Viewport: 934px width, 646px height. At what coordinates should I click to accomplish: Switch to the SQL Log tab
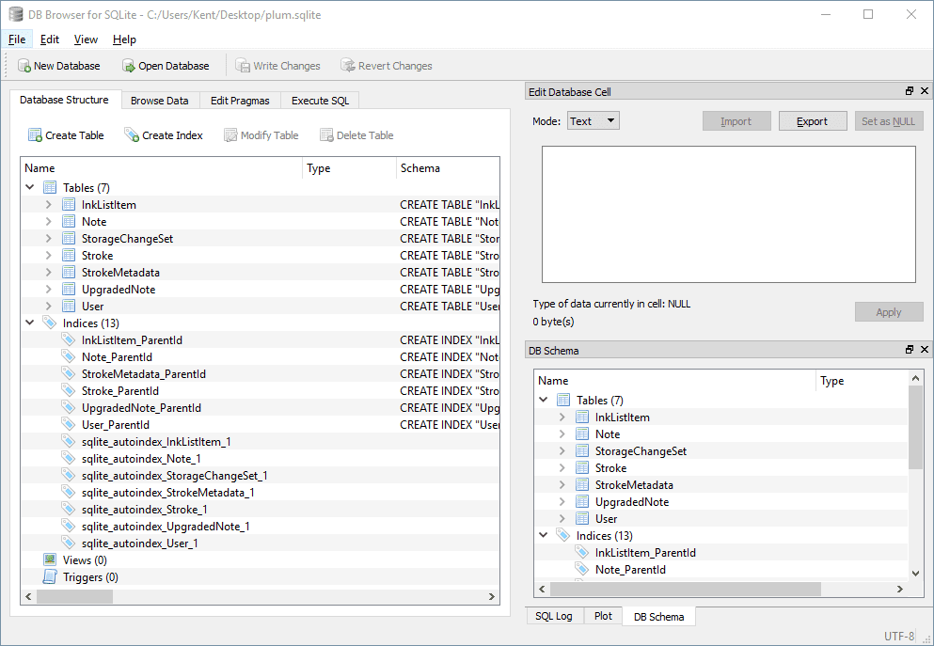(x=554, y=616)
